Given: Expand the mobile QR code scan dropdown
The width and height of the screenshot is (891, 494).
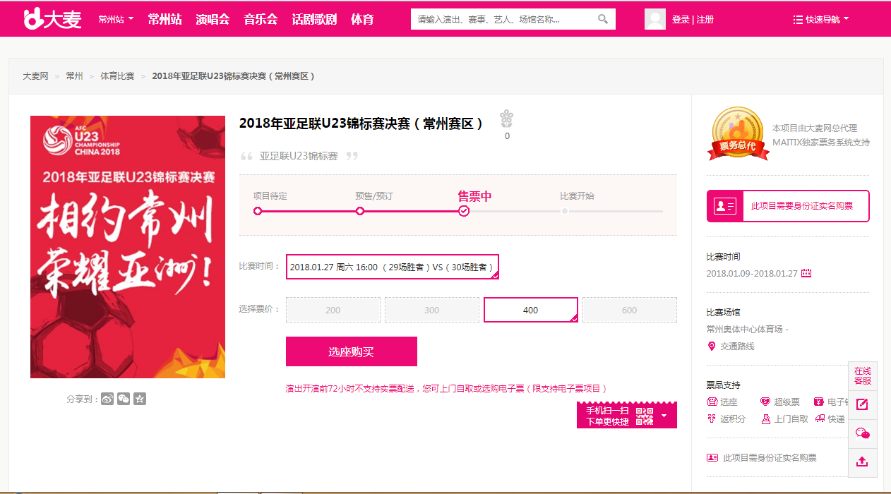Looking at the screenshot, I should [664, 416].
